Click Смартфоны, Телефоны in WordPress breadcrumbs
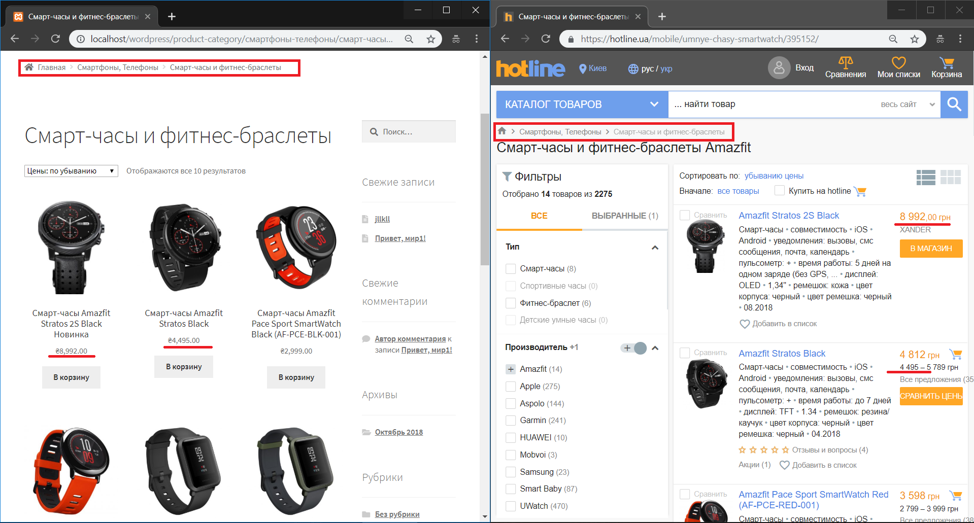Screen dimensions: 974x523 (x=118, y=67)
